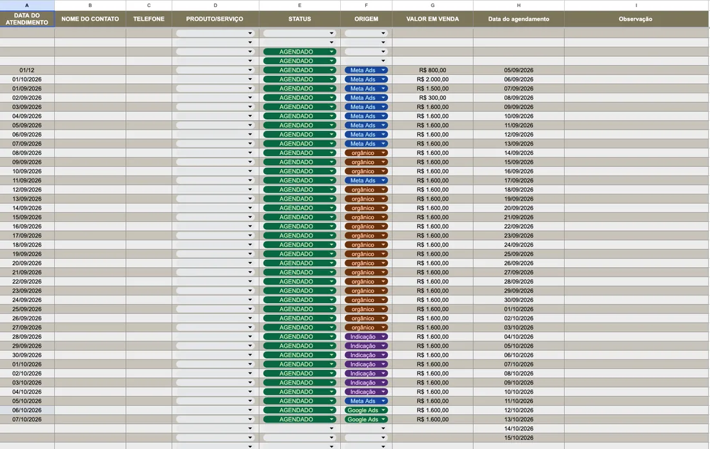Select column I header letter
This screenshot has width=710, height=449.
pos(636,5)
